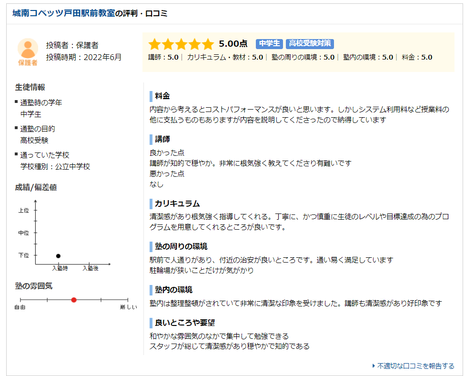The width and height of the screenshot is (475, 376).
Task: Click the 講師：5.0 rating
Action: [163, 57]
